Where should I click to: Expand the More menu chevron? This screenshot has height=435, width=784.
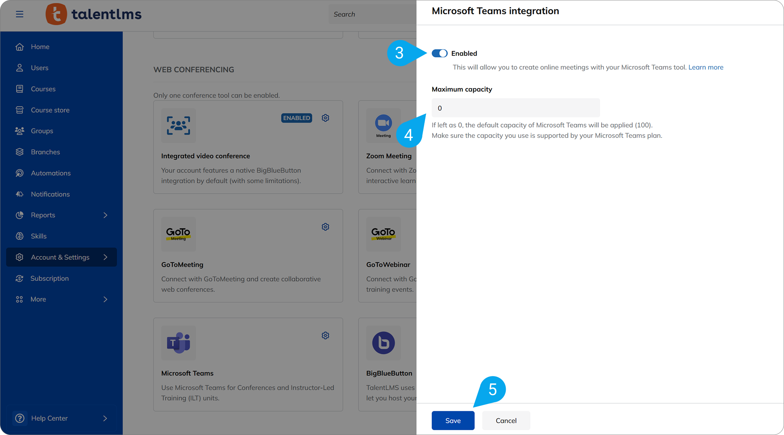point(105,299)
